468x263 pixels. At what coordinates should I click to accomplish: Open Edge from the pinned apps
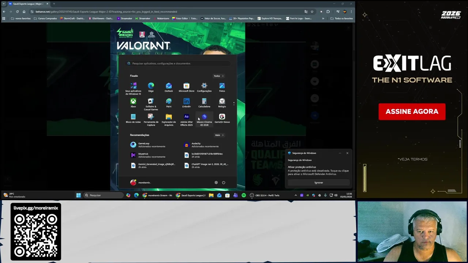point(151,87)
